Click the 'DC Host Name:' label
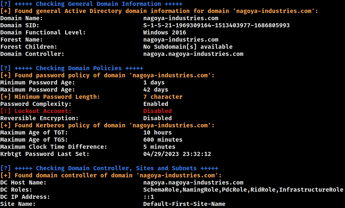This screenshot has width=345, height=208. point(23,183)
